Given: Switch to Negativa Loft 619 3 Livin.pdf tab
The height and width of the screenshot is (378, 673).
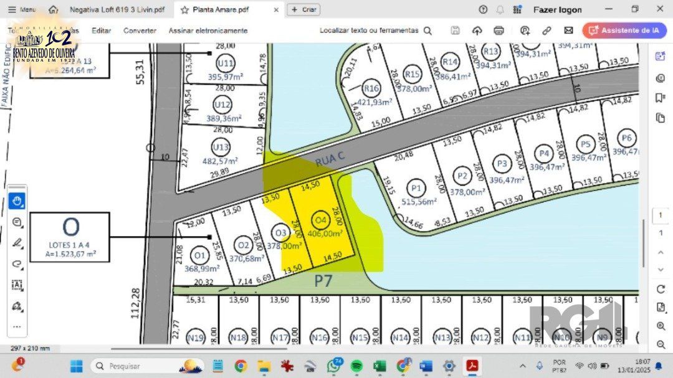Looking at the screenshot, I should point(117,9).
